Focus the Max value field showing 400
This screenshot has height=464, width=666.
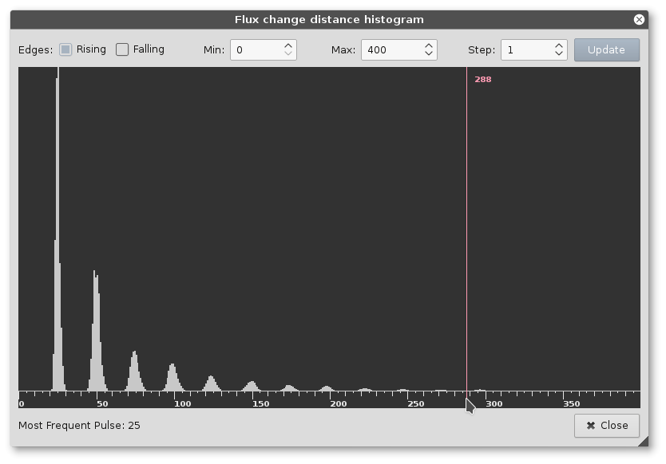point(390,50)
